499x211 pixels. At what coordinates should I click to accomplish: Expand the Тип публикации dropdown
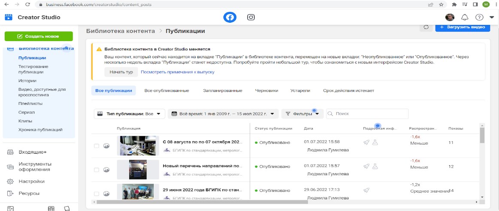point(129,114)
